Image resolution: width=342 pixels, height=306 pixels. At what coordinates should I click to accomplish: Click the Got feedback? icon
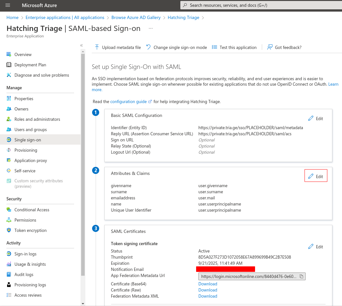270,47
